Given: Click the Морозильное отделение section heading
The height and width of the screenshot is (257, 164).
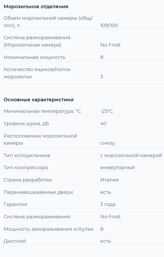Looking at the screenshot, I should tap(36, 7).
